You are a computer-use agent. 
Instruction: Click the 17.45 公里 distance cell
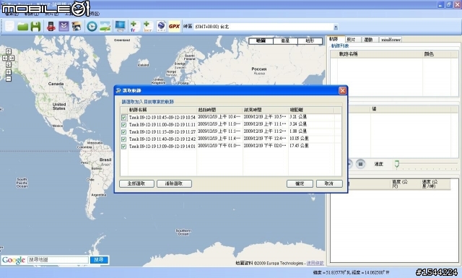coord(299,146)
